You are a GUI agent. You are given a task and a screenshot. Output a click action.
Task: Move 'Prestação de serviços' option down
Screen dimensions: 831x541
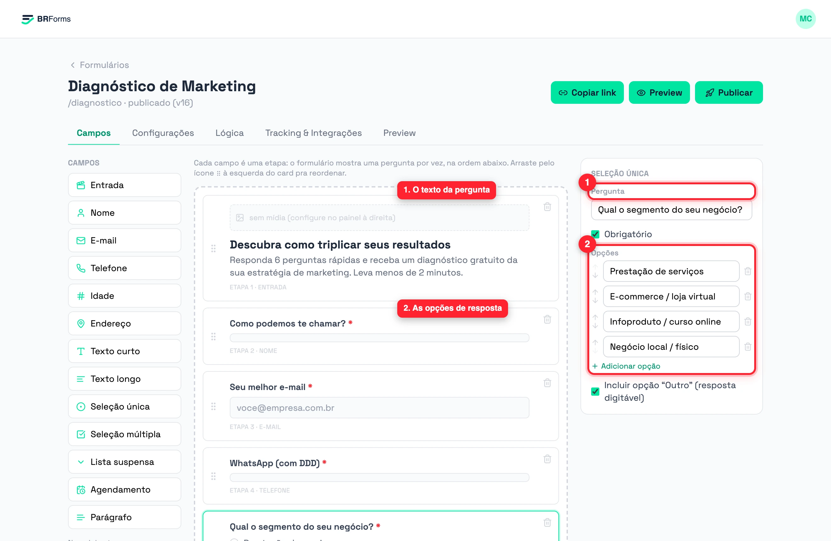595,275
